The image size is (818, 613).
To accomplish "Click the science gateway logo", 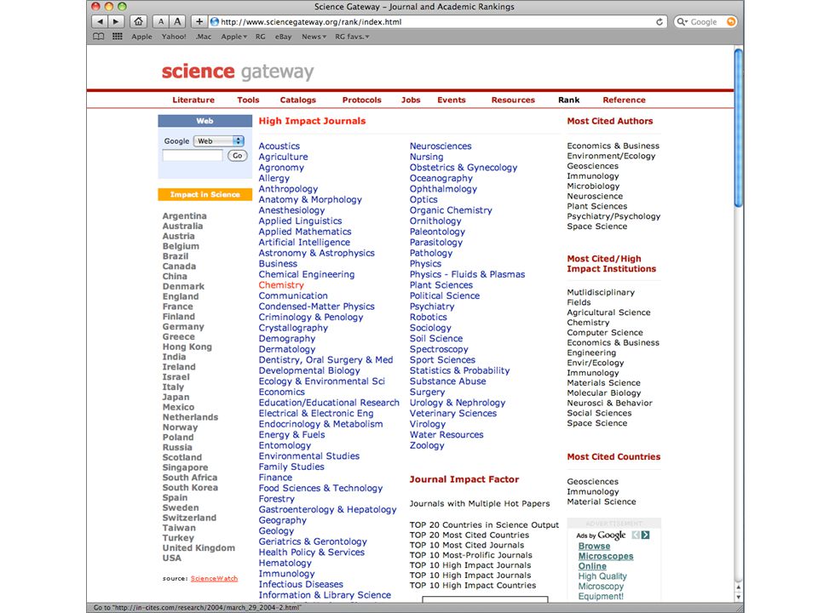I will 238,72.
